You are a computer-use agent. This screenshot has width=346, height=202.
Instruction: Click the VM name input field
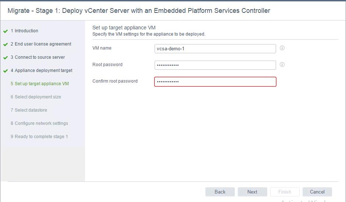click(x=215, y=49)
